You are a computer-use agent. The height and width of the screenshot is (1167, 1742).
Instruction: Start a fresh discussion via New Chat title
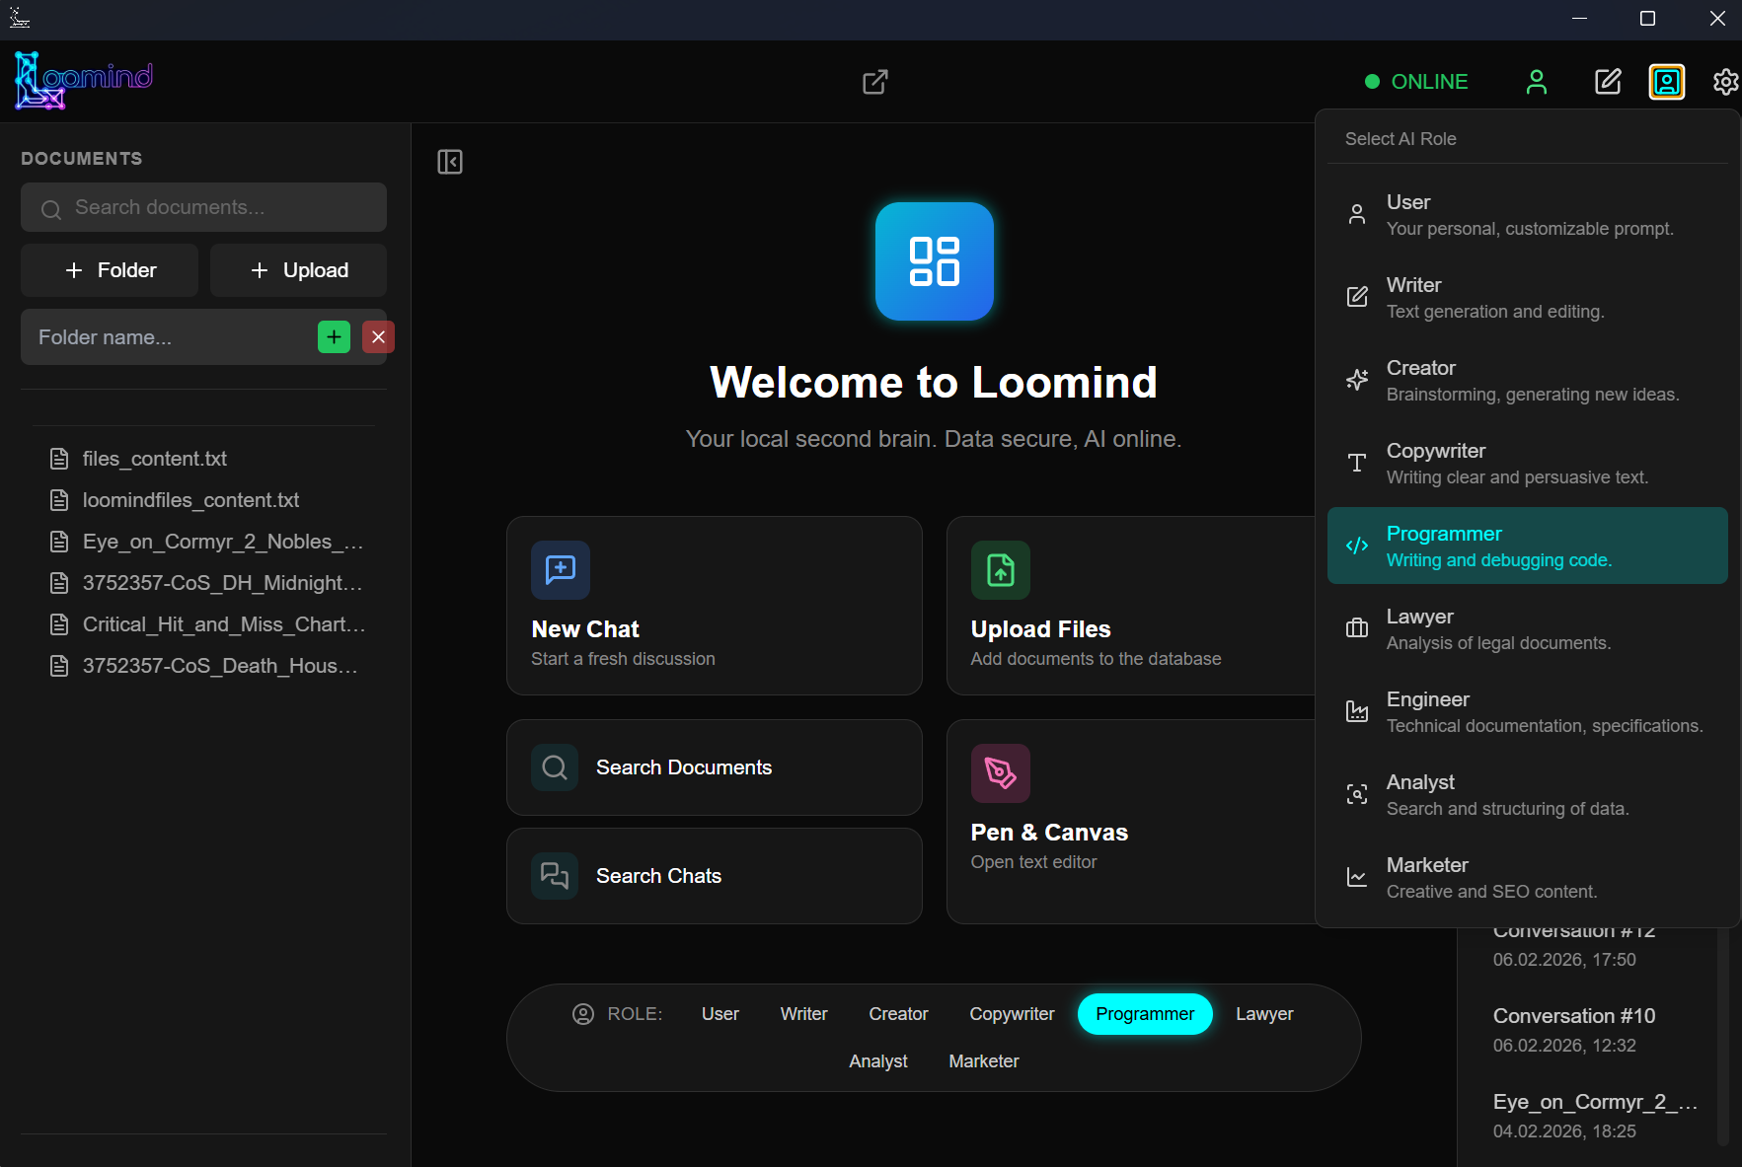tap(585, 629)
